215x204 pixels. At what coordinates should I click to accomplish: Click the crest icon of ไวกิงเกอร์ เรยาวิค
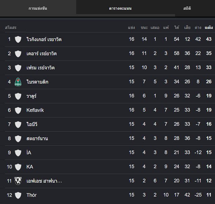point(18,39)
